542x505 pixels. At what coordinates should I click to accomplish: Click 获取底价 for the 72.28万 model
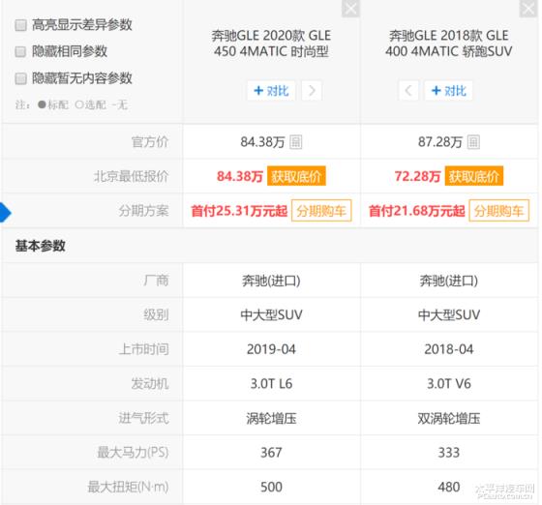tap(474, 176)
